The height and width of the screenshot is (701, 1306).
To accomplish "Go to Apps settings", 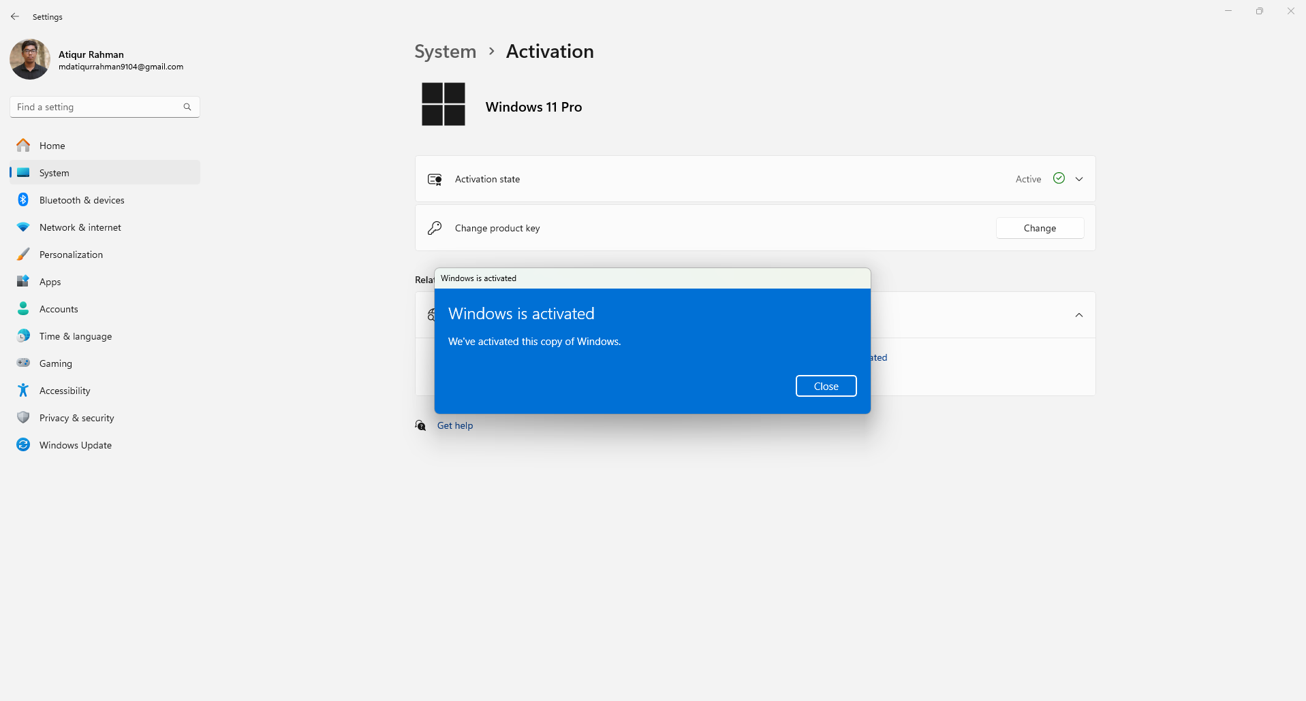I will [x=50, y=282].
